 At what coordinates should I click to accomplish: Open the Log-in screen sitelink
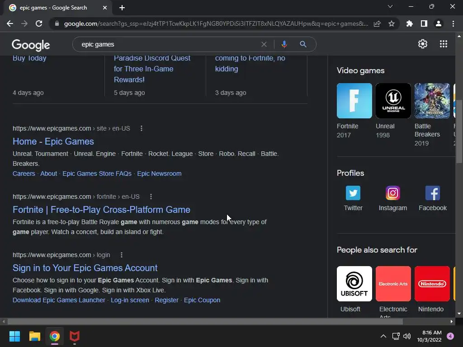click(130, 300)
